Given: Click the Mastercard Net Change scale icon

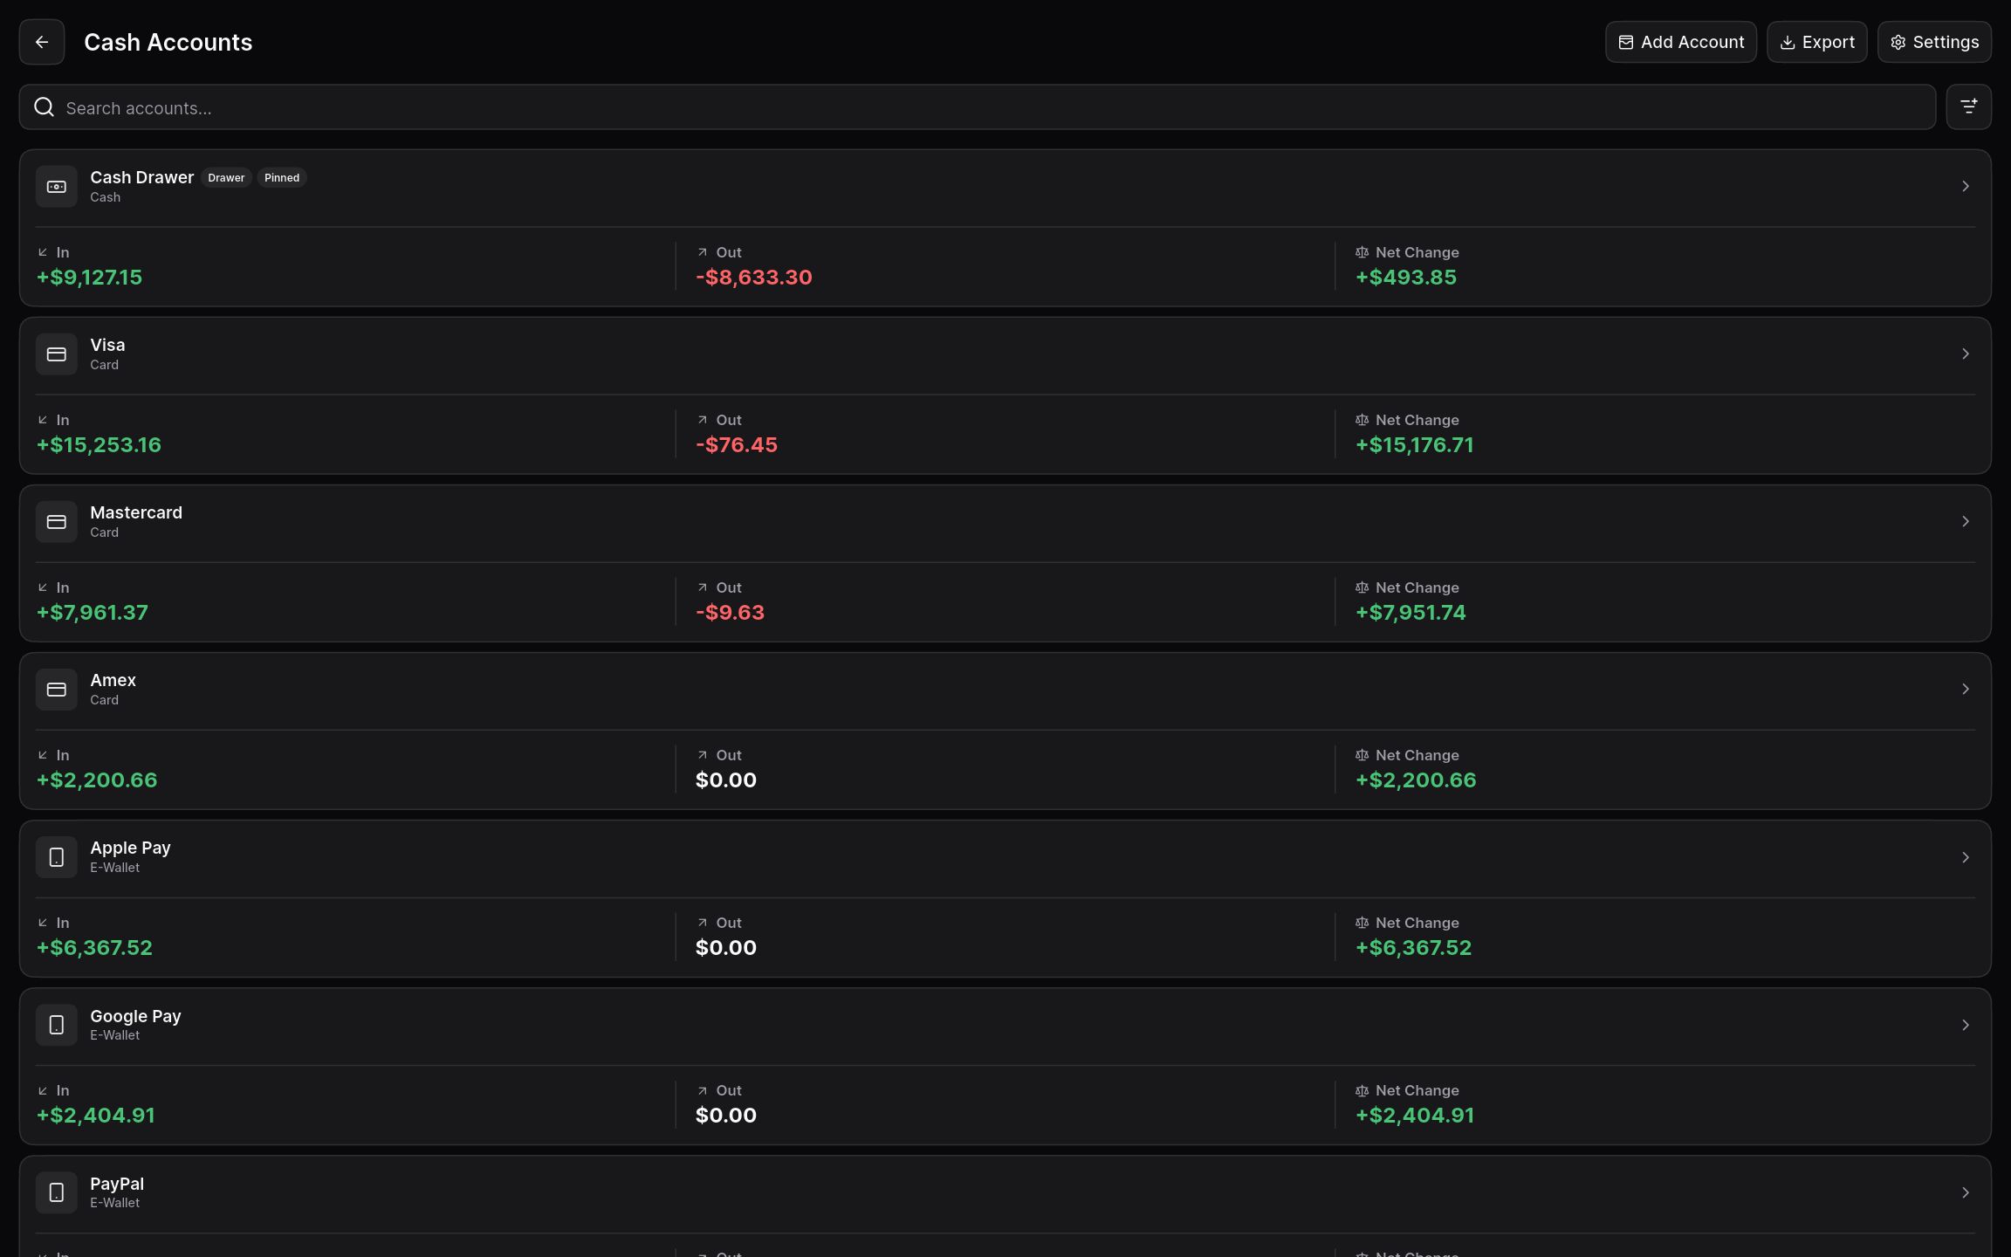Looking at the screenshot, I should click(1362, 587).
